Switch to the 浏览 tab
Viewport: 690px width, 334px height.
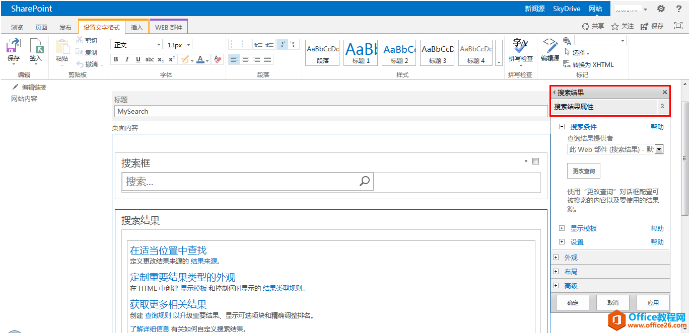point(17,28)
